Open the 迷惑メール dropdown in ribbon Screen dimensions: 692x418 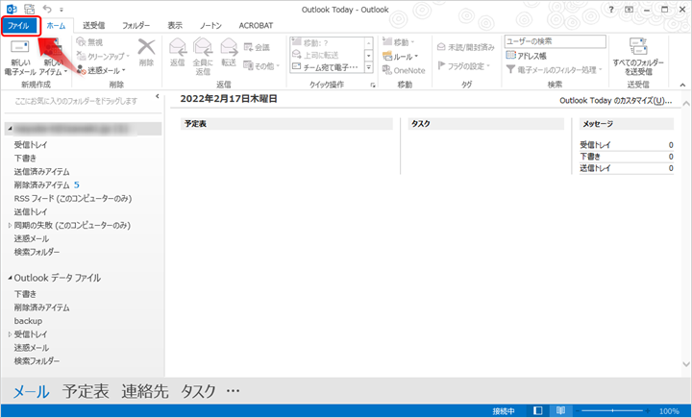point(101,70)
